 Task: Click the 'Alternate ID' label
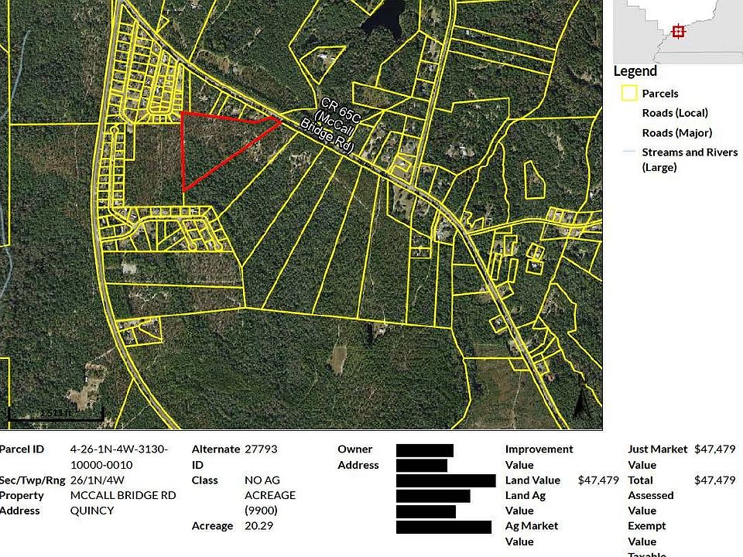216,456
